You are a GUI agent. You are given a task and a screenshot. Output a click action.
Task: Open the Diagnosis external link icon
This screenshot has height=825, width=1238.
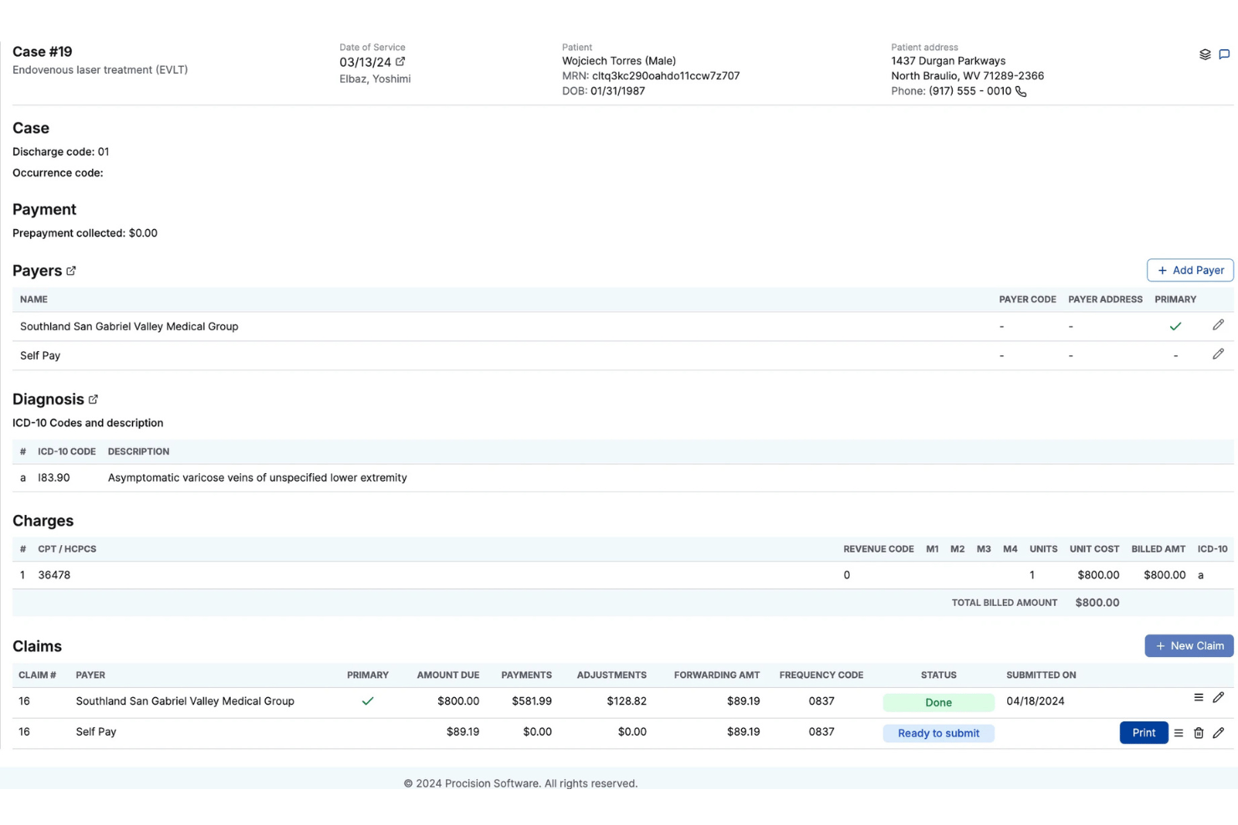pos(93,400)
